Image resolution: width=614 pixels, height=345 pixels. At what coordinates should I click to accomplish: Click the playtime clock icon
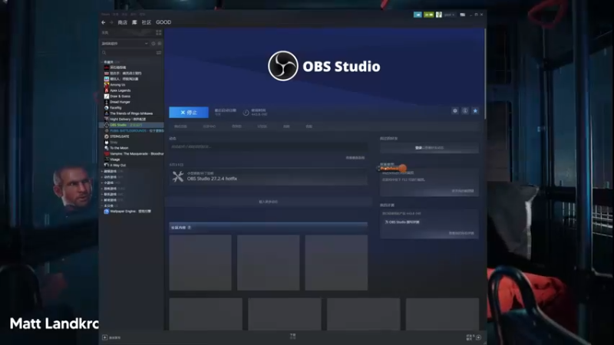point(246,113)
